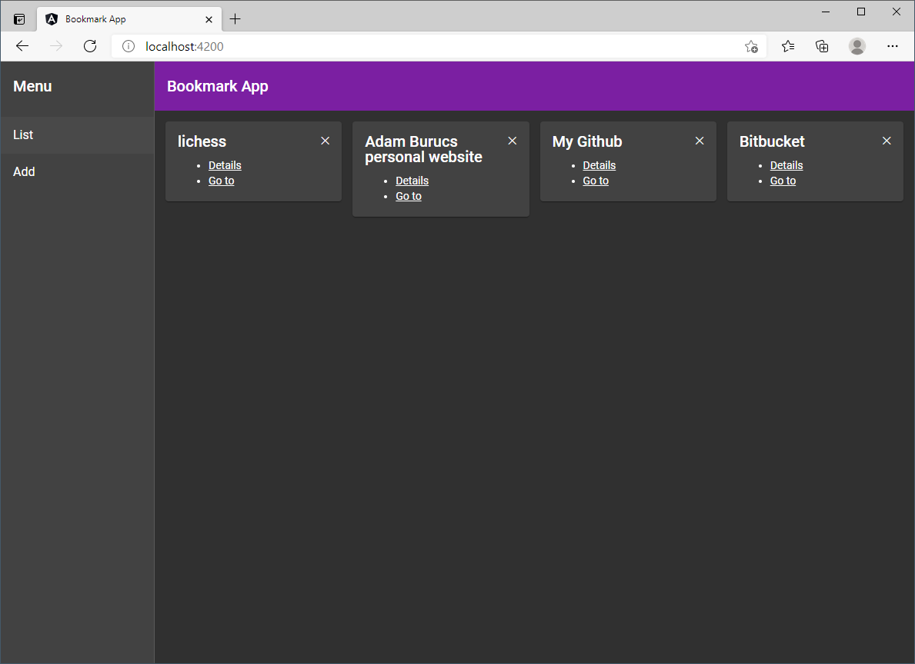Click the Bookmark App header title
The height and width of the screenshot is (664, 915).
coord(218,86)
